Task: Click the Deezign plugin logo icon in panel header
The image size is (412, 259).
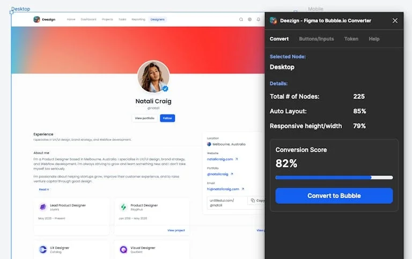Action: [x=274, y=21]
